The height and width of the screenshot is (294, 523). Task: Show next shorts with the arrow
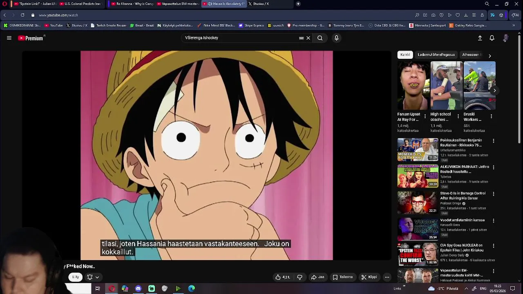tap(494, 91)
